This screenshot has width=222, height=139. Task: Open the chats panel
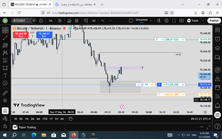coord(217,57)
